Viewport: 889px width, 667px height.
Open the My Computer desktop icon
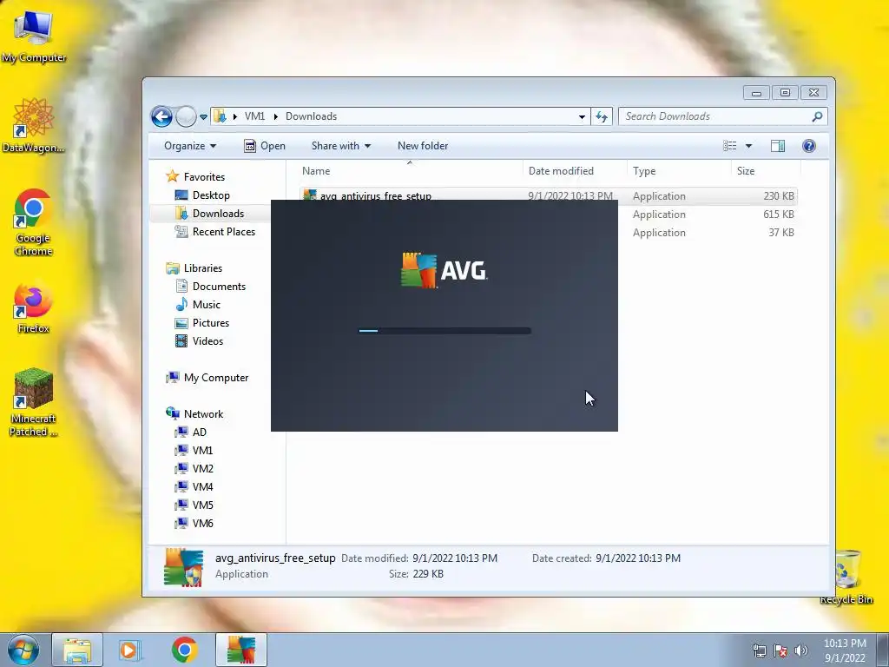(x=34, y=36)
